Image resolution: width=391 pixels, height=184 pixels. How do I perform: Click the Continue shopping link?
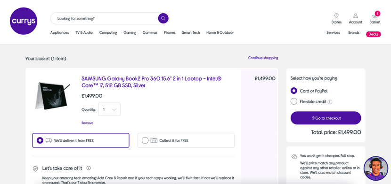[263, 58]
